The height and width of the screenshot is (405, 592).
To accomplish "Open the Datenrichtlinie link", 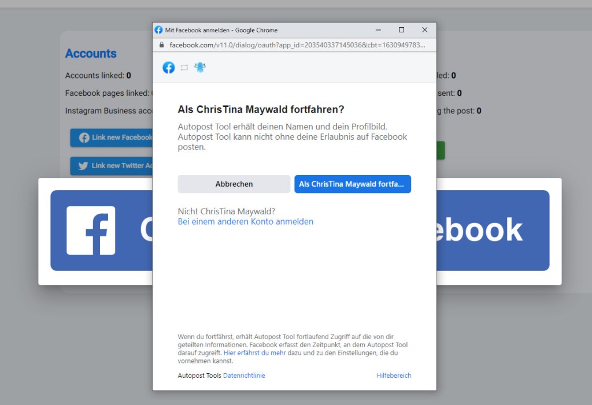I will click(244, 376).
